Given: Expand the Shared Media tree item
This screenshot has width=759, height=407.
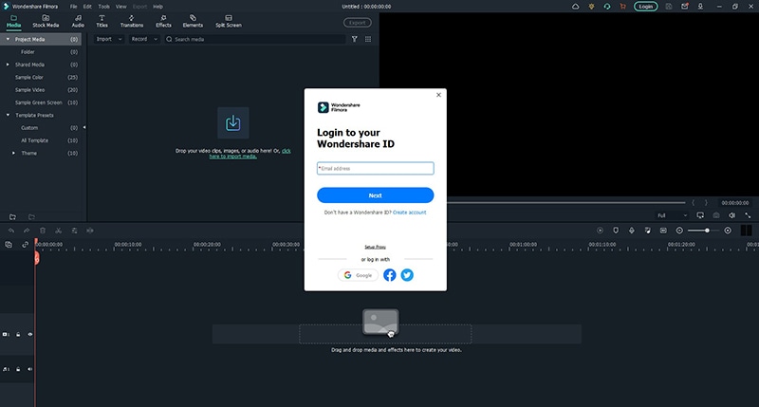Looking at the screenshot, I should click(x=8, y=65).
